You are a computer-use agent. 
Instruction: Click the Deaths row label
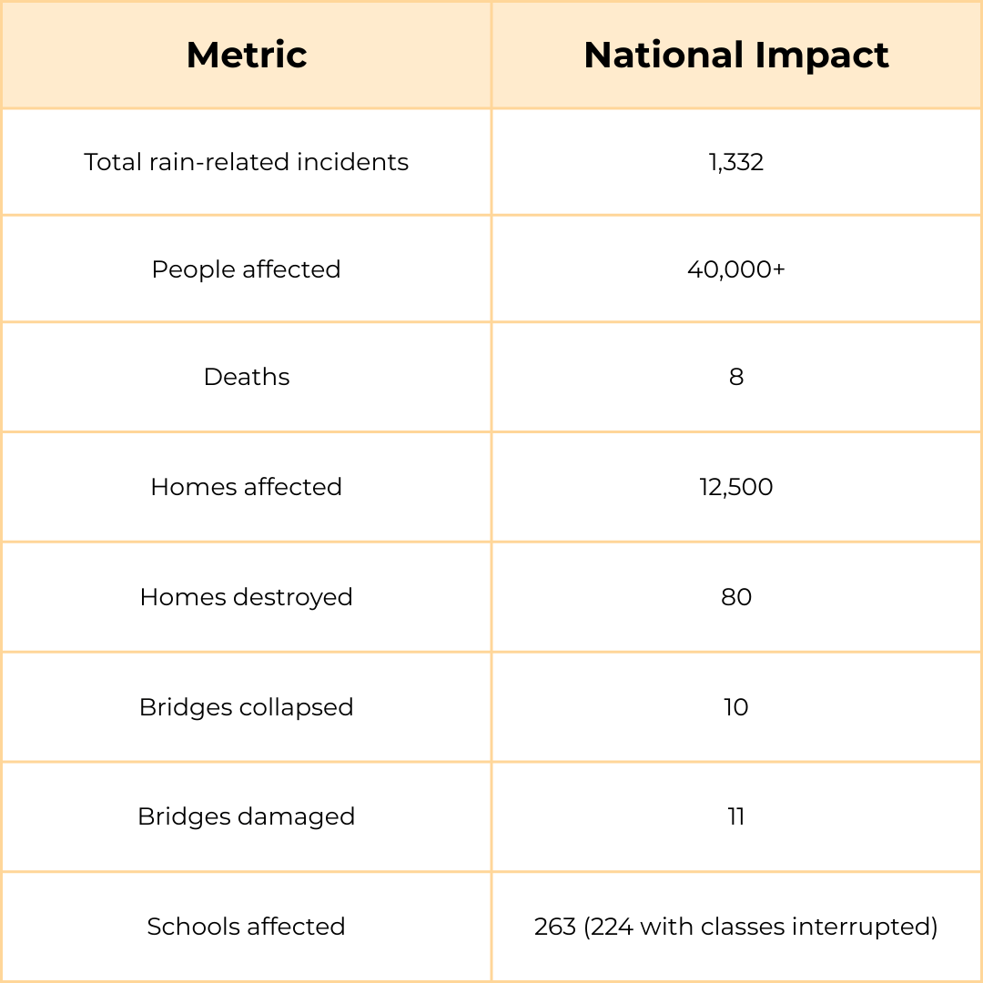(247, 377)
